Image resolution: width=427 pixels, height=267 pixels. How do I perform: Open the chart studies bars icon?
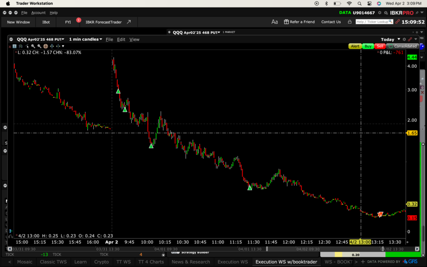(21, 46)
